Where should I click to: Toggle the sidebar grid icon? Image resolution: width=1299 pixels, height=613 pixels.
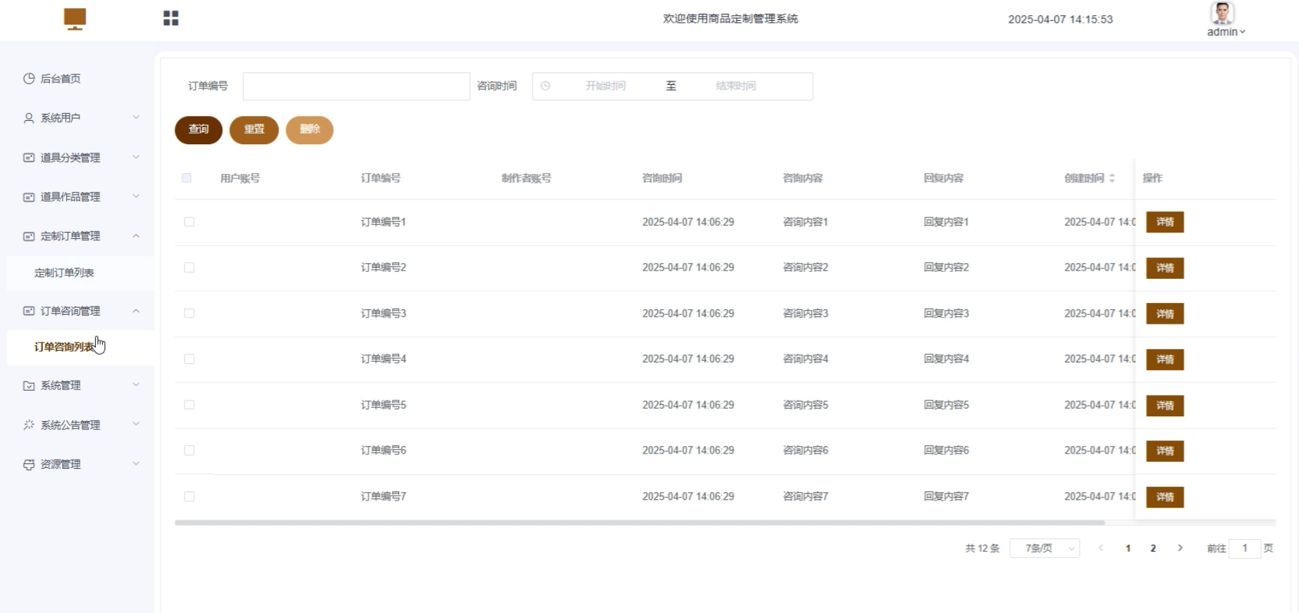pos(171,18)
